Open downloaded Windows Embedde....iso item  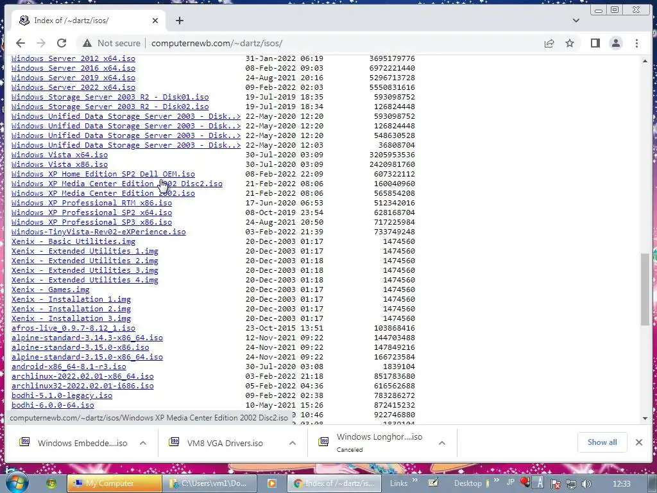(x=74, y=443)
